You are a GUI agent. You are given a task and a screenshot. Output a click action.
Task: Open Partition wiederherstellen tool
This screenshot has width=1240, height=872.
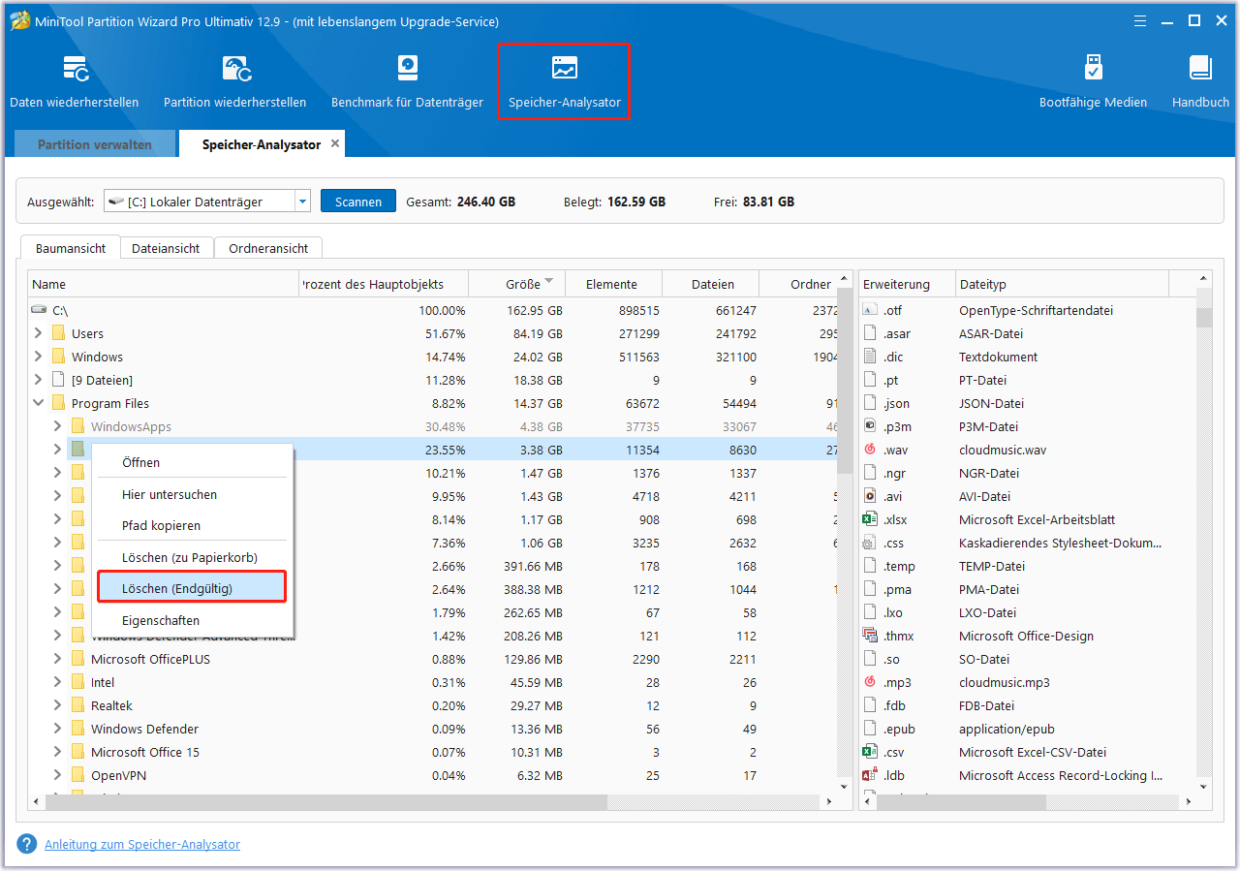point(234,82)
